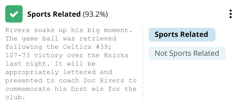Select the Sports Related label option
237x107 pixels.
pyautogui.click(x=182, y=35)
